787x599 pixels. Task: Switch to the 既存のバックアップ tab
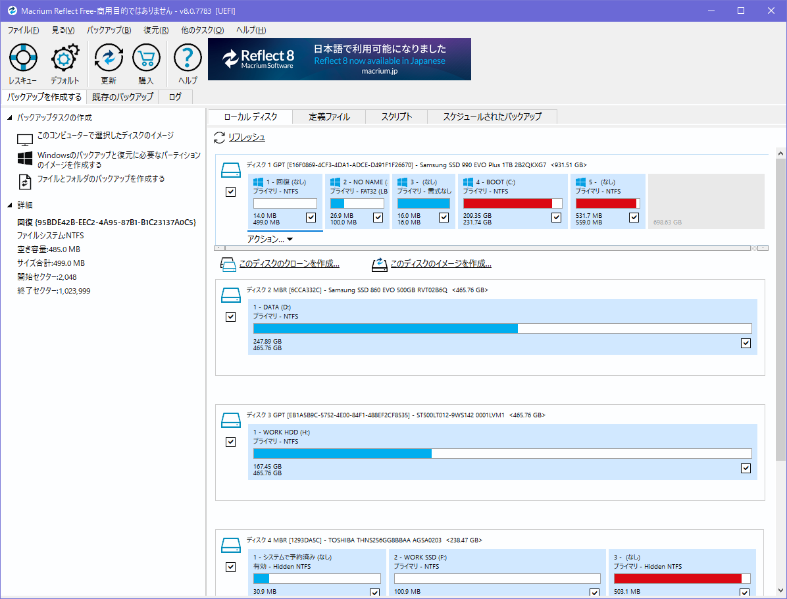point(122,97)
